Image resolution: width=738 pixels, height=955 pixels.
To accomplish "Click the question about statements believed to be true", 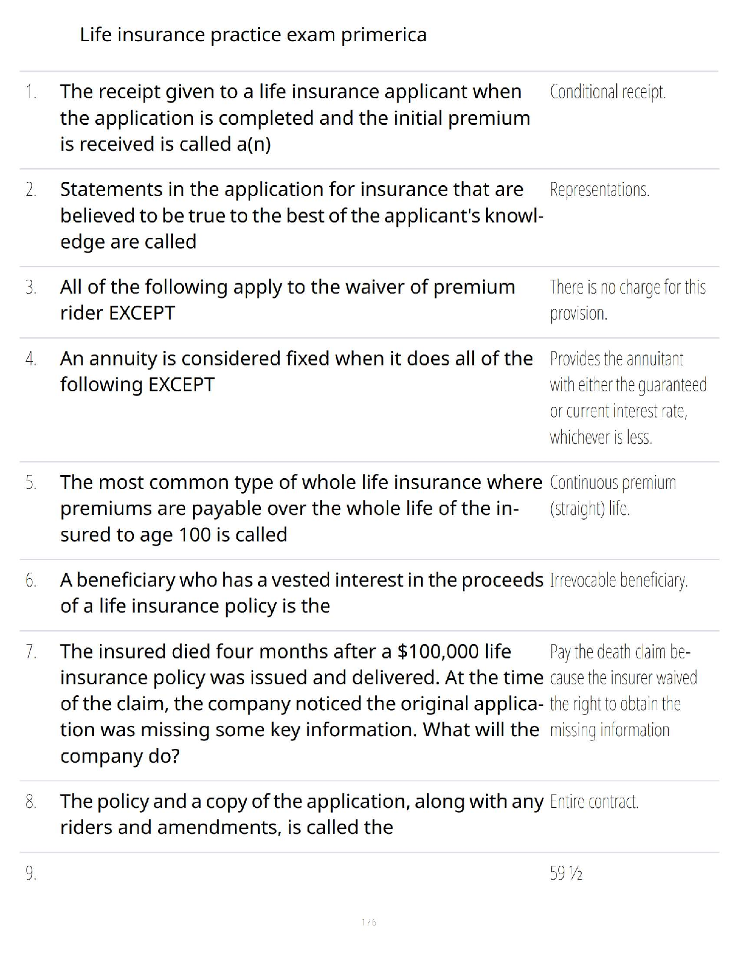I will pyautogui.click(x=301, y=215).
